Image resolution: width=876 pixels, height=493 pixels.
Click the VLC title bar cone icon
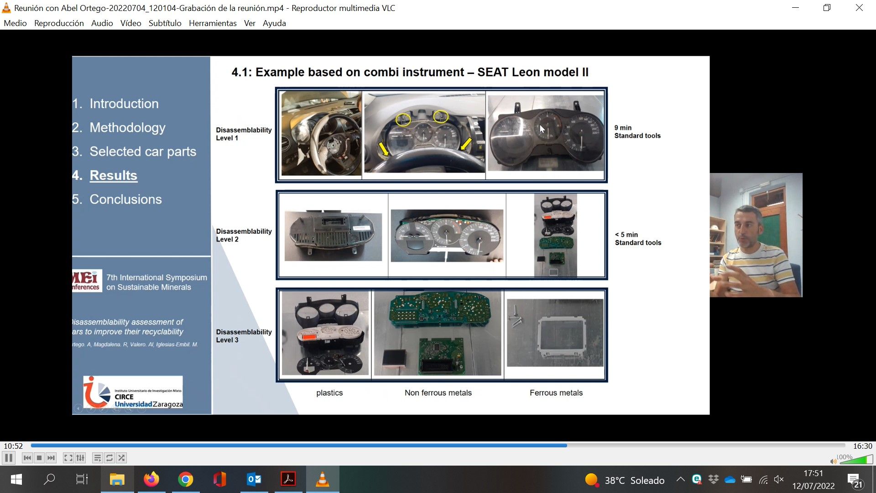click(x=6, y=8)
